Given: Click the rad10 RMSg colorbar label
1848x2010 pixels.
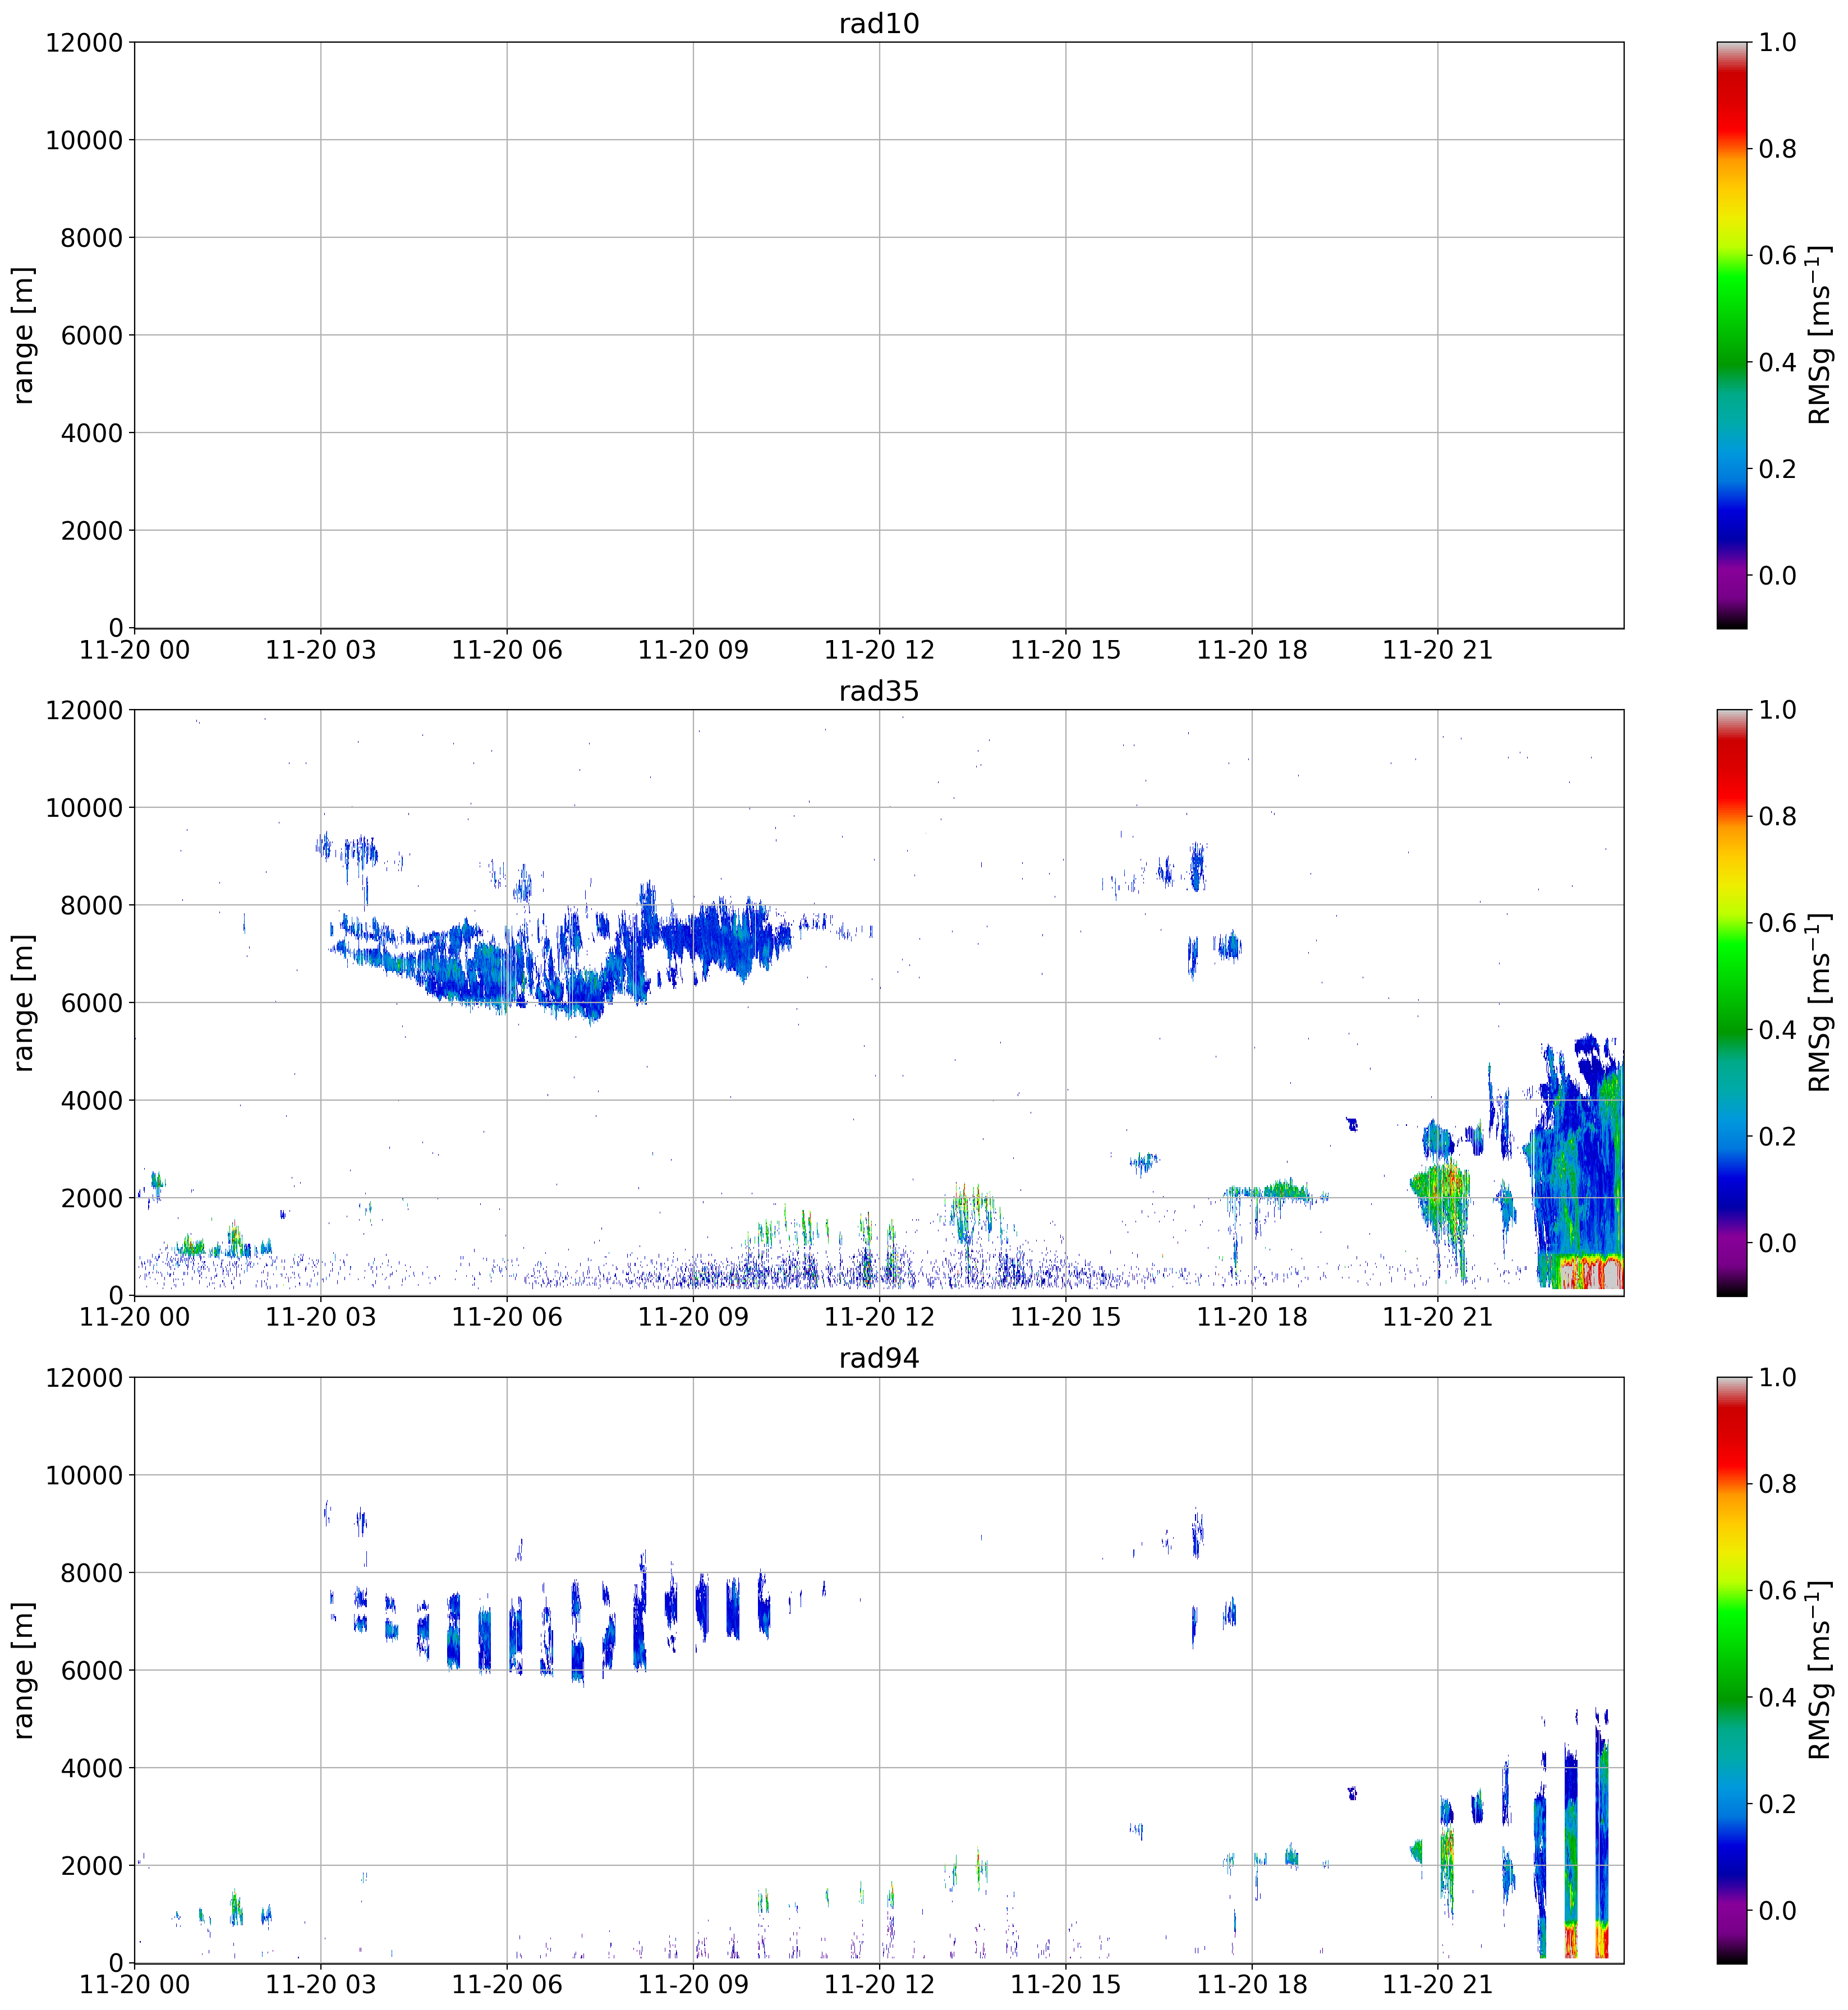Looking at the screenshot, I should click(1820, 335).
